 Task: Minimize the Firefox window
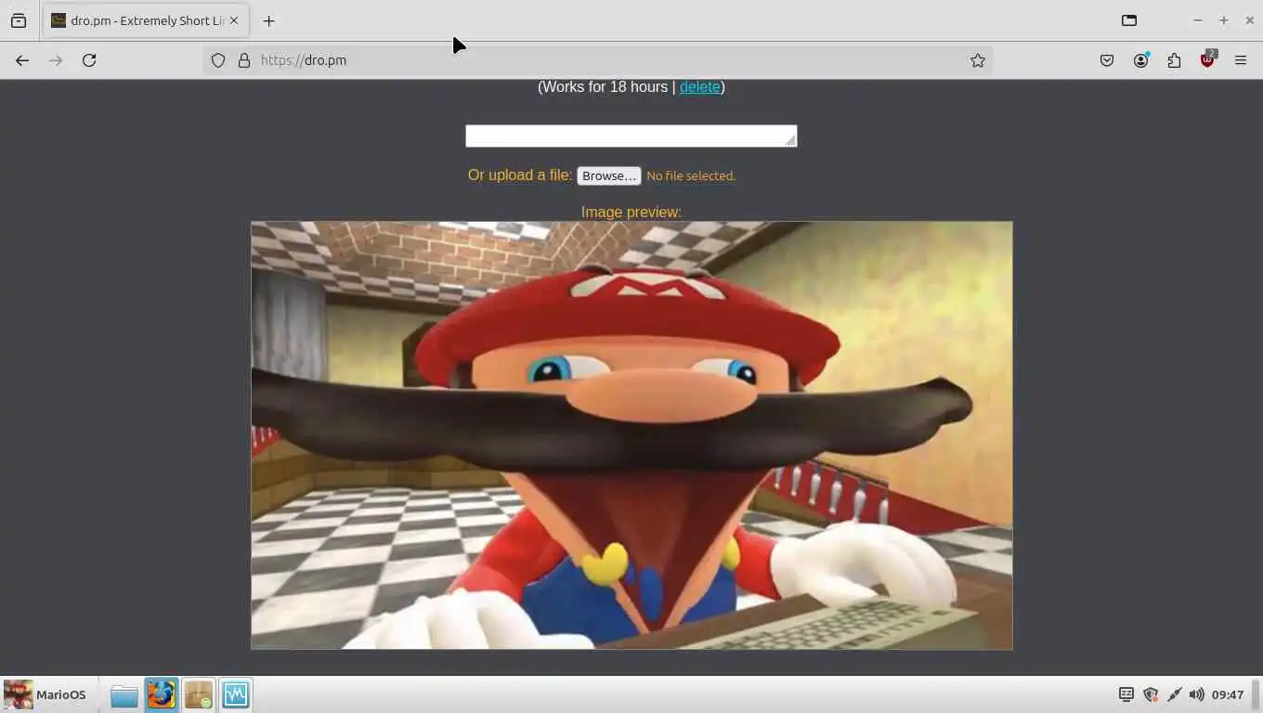1198,20
